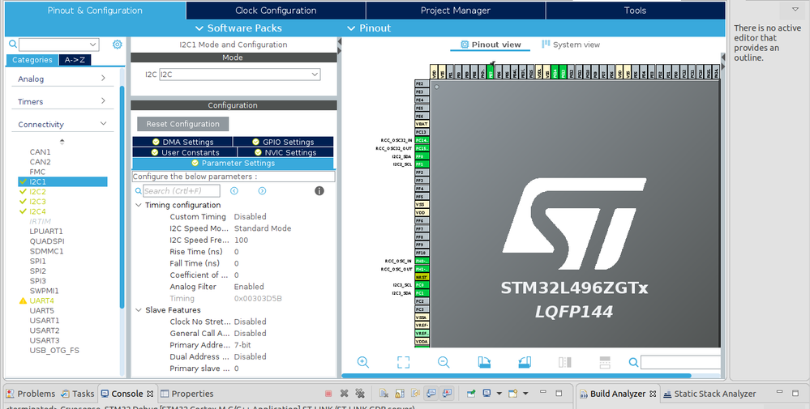Remove all terminated launches icon
Screen dimensions: 810x409
[x=360, y=394]
